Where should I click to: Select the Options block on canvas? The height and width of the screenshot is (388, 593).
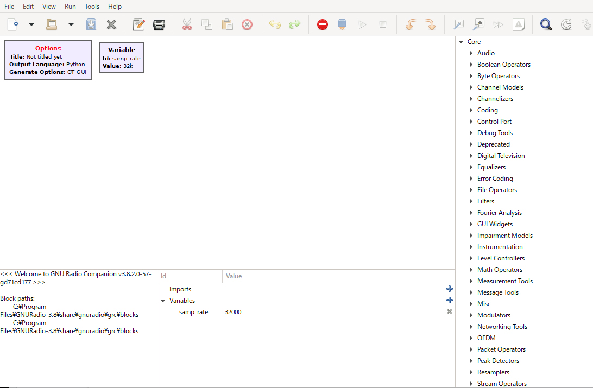[48, 60]
